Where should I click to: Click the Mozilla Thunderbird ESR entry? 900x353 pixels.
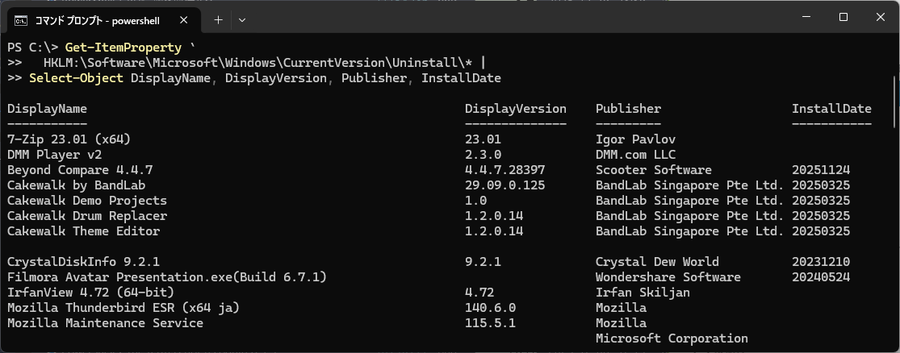pyautogui.click(x=123, y=308)
